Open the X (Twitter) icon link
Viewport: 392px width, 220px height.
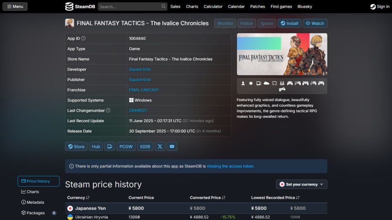(160, 146)
